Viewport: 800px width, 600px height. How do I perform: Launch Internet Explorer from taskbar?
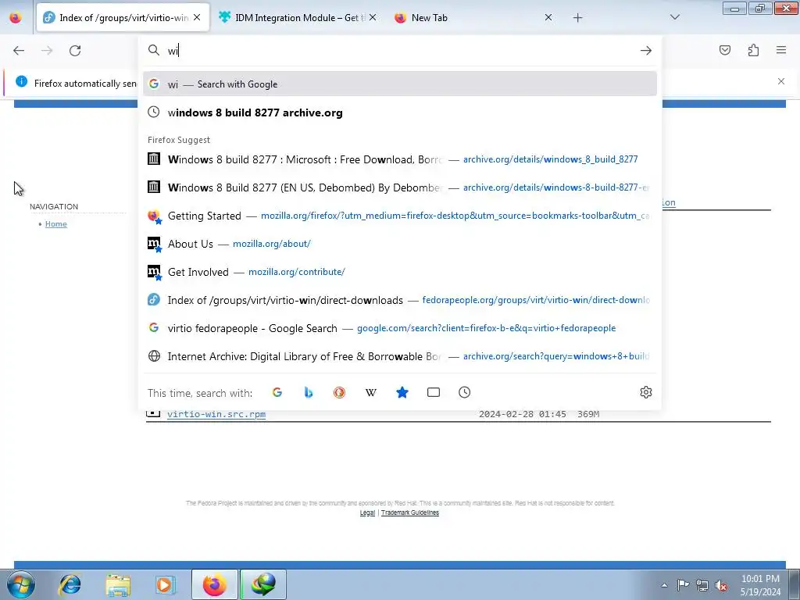tap(70, 584)
